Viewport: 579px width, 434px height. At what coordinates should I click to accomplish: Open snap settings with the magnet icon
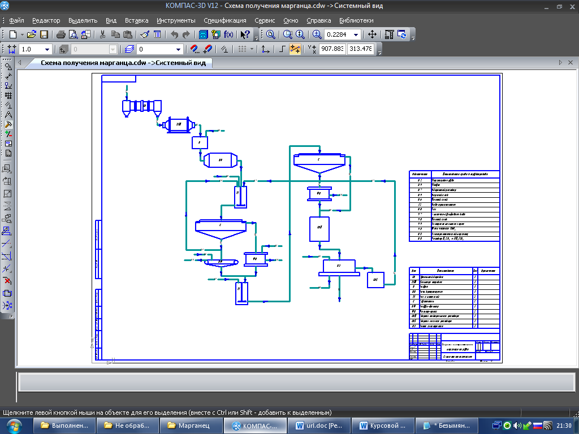coord(195,49)
